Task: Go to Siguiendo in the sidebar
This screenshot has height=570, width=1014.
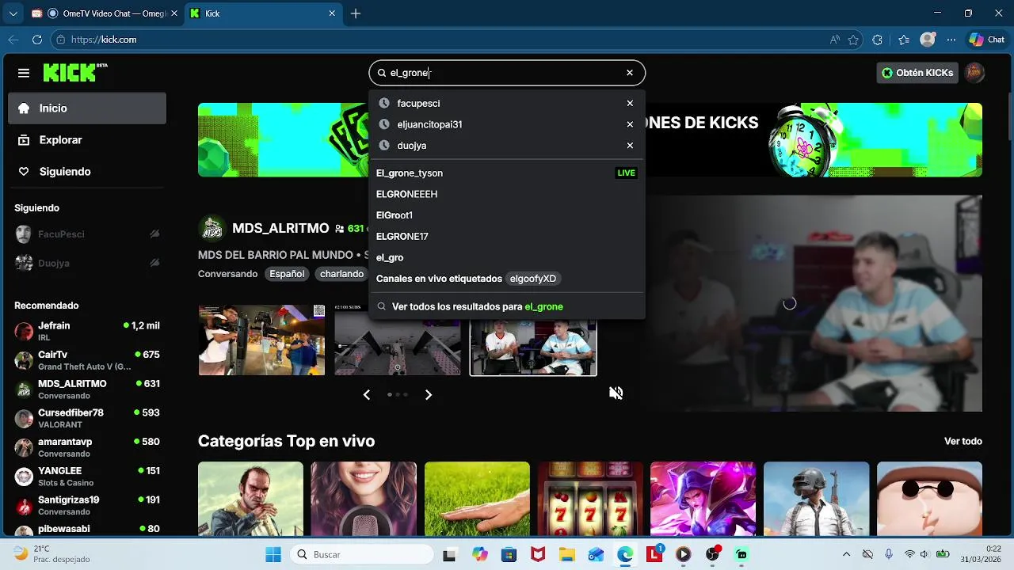Action: [87, 172]
